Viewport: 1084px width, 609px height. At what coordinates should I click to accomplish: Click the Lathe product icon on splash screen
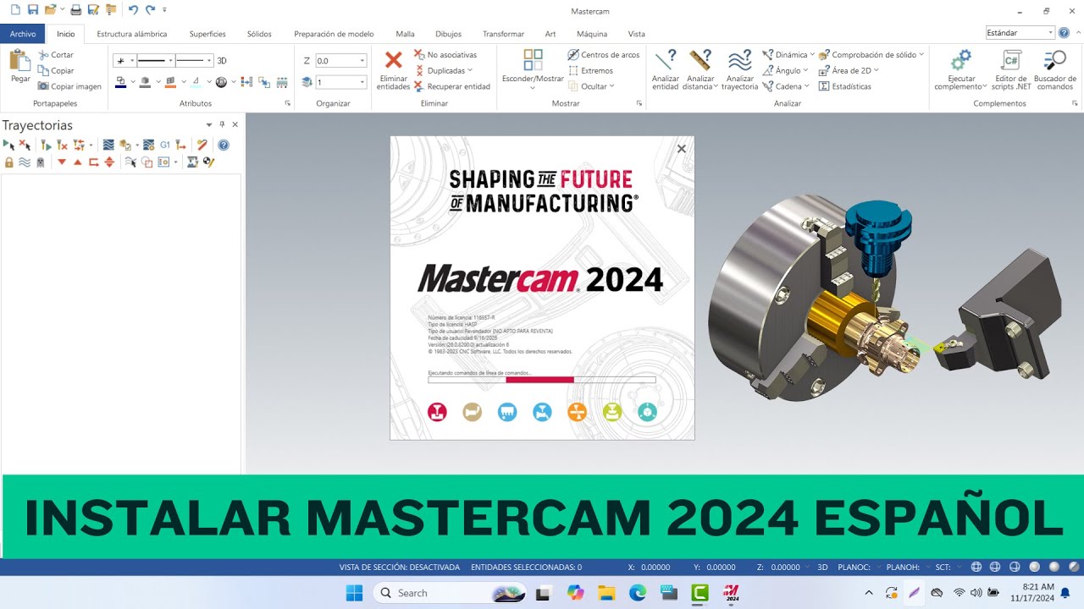click(x=472, y=412)
